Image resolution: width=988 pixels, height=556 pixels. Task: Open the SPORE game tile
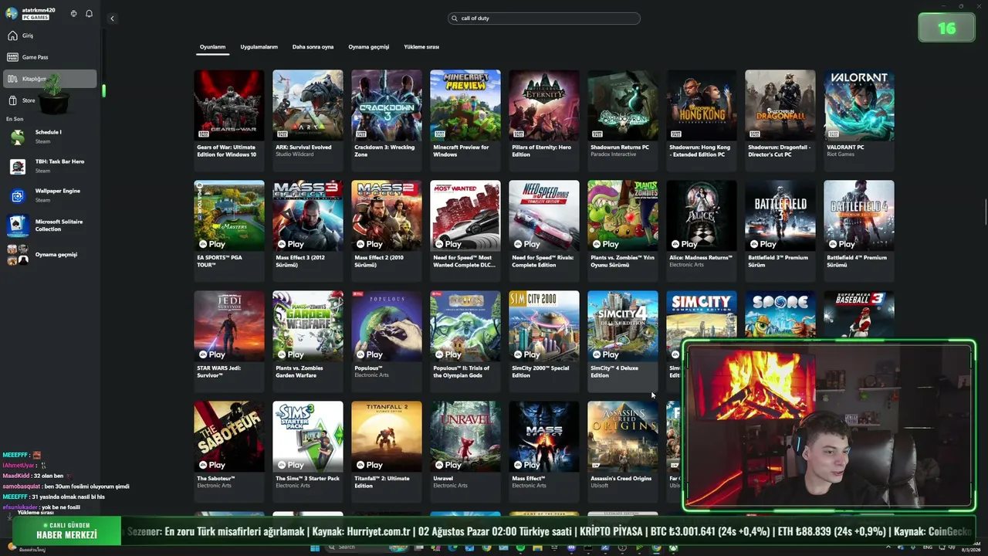click(780, 314)
